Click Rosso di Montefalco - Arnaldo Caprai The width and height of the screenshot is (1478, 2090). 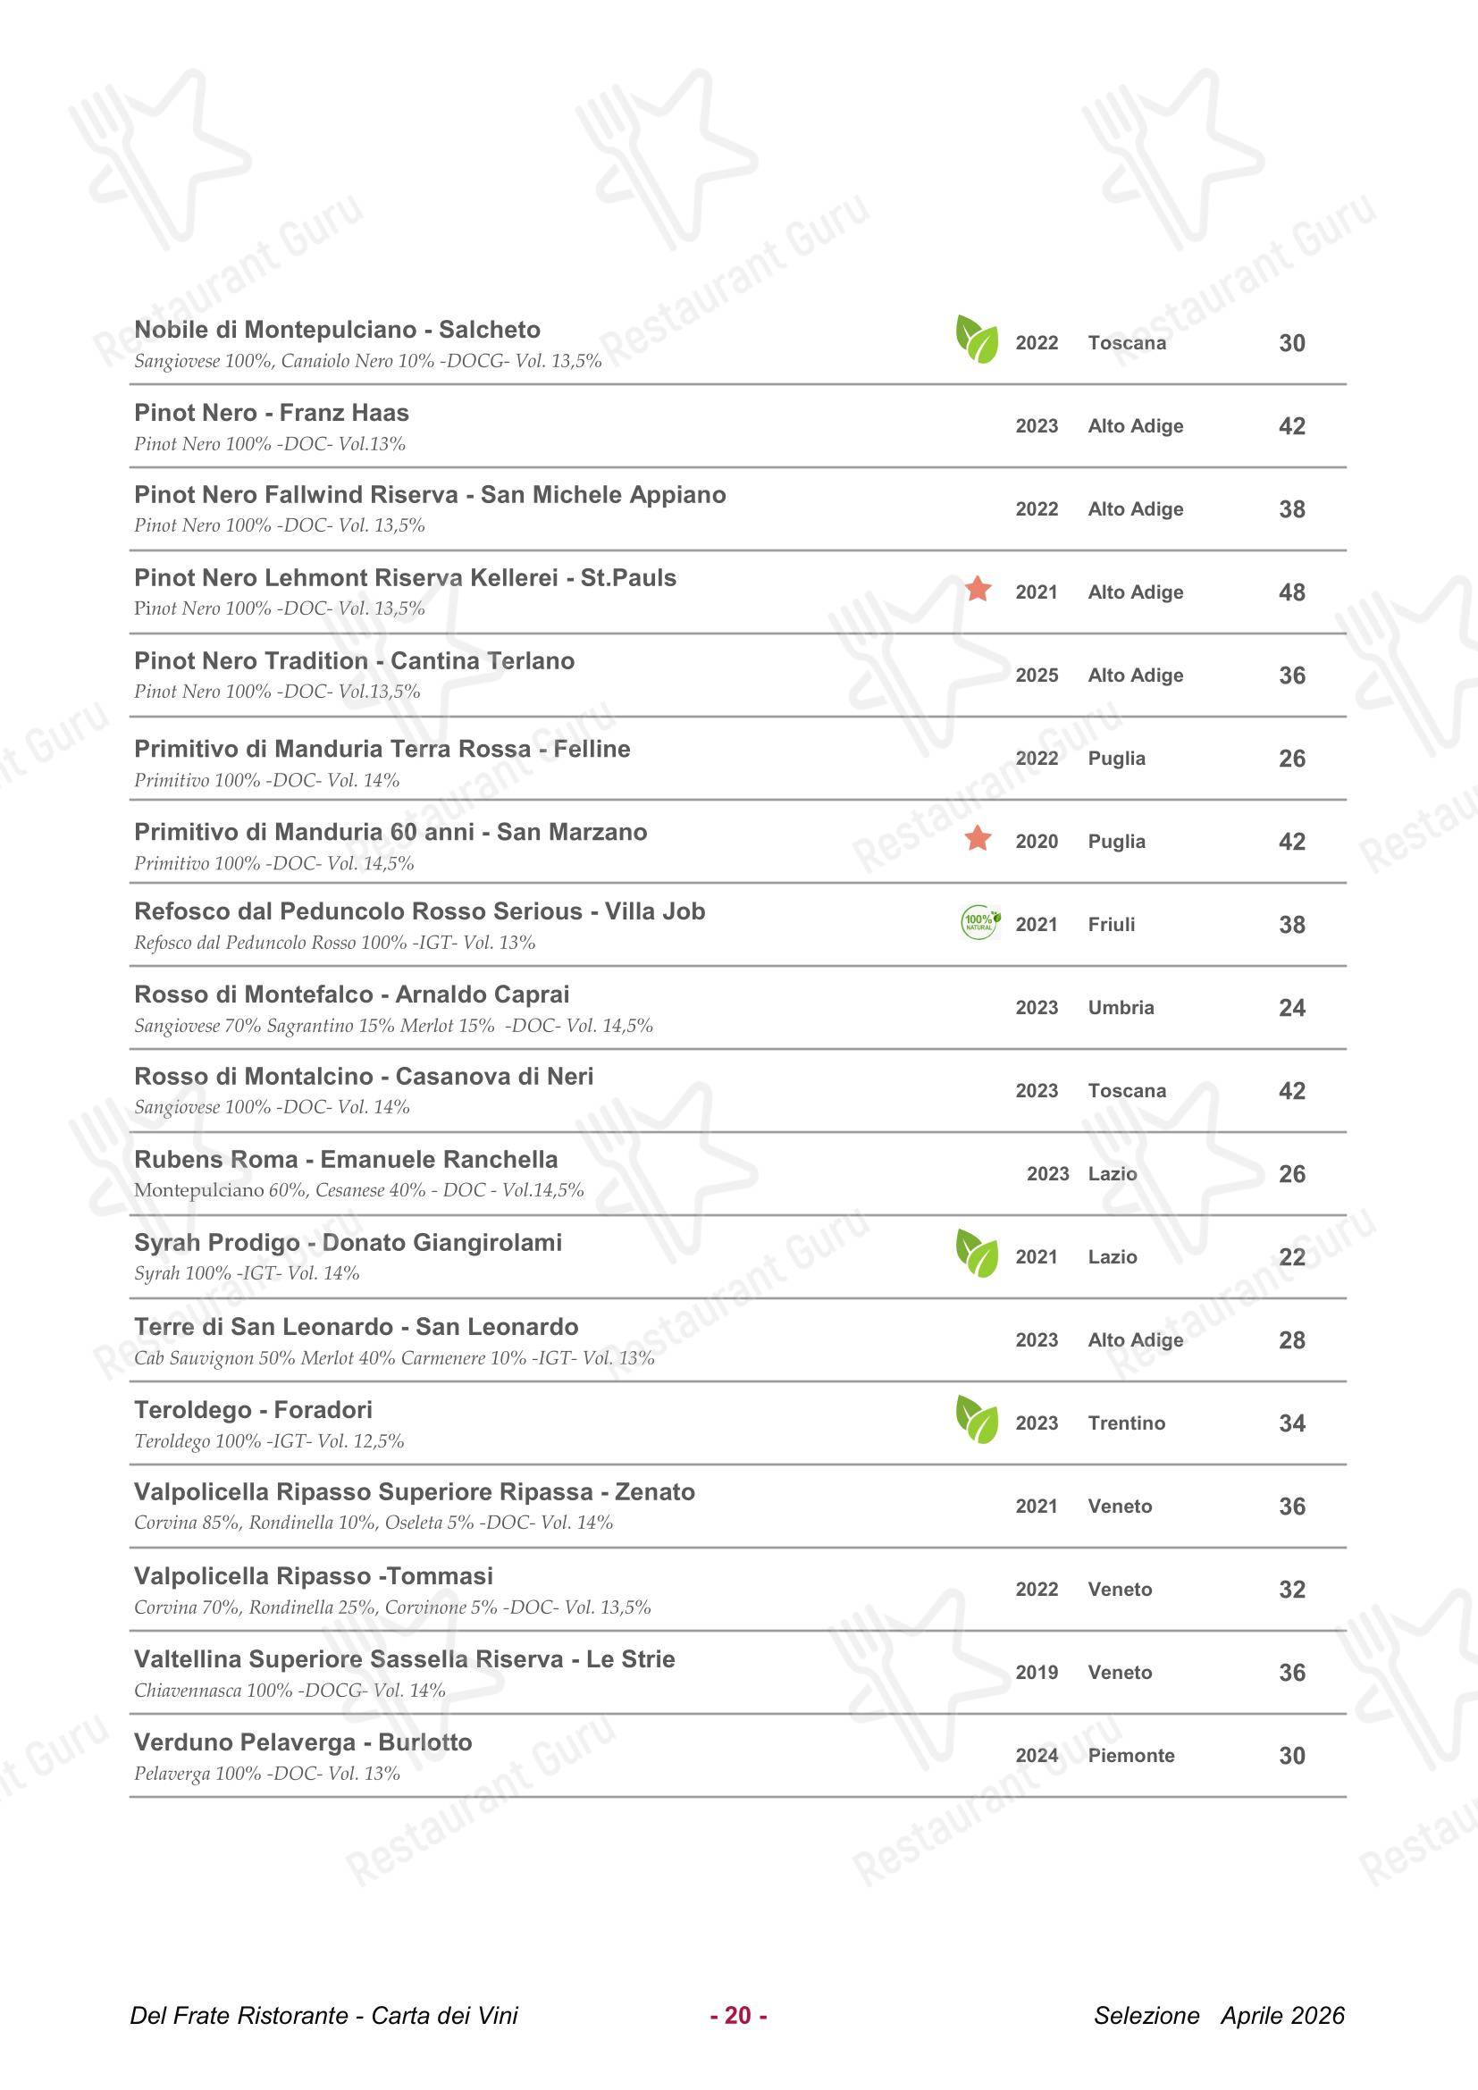351,994
